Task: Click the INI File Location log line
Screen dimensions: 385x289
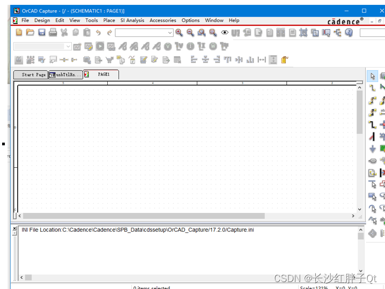Action: click(138, 230)
